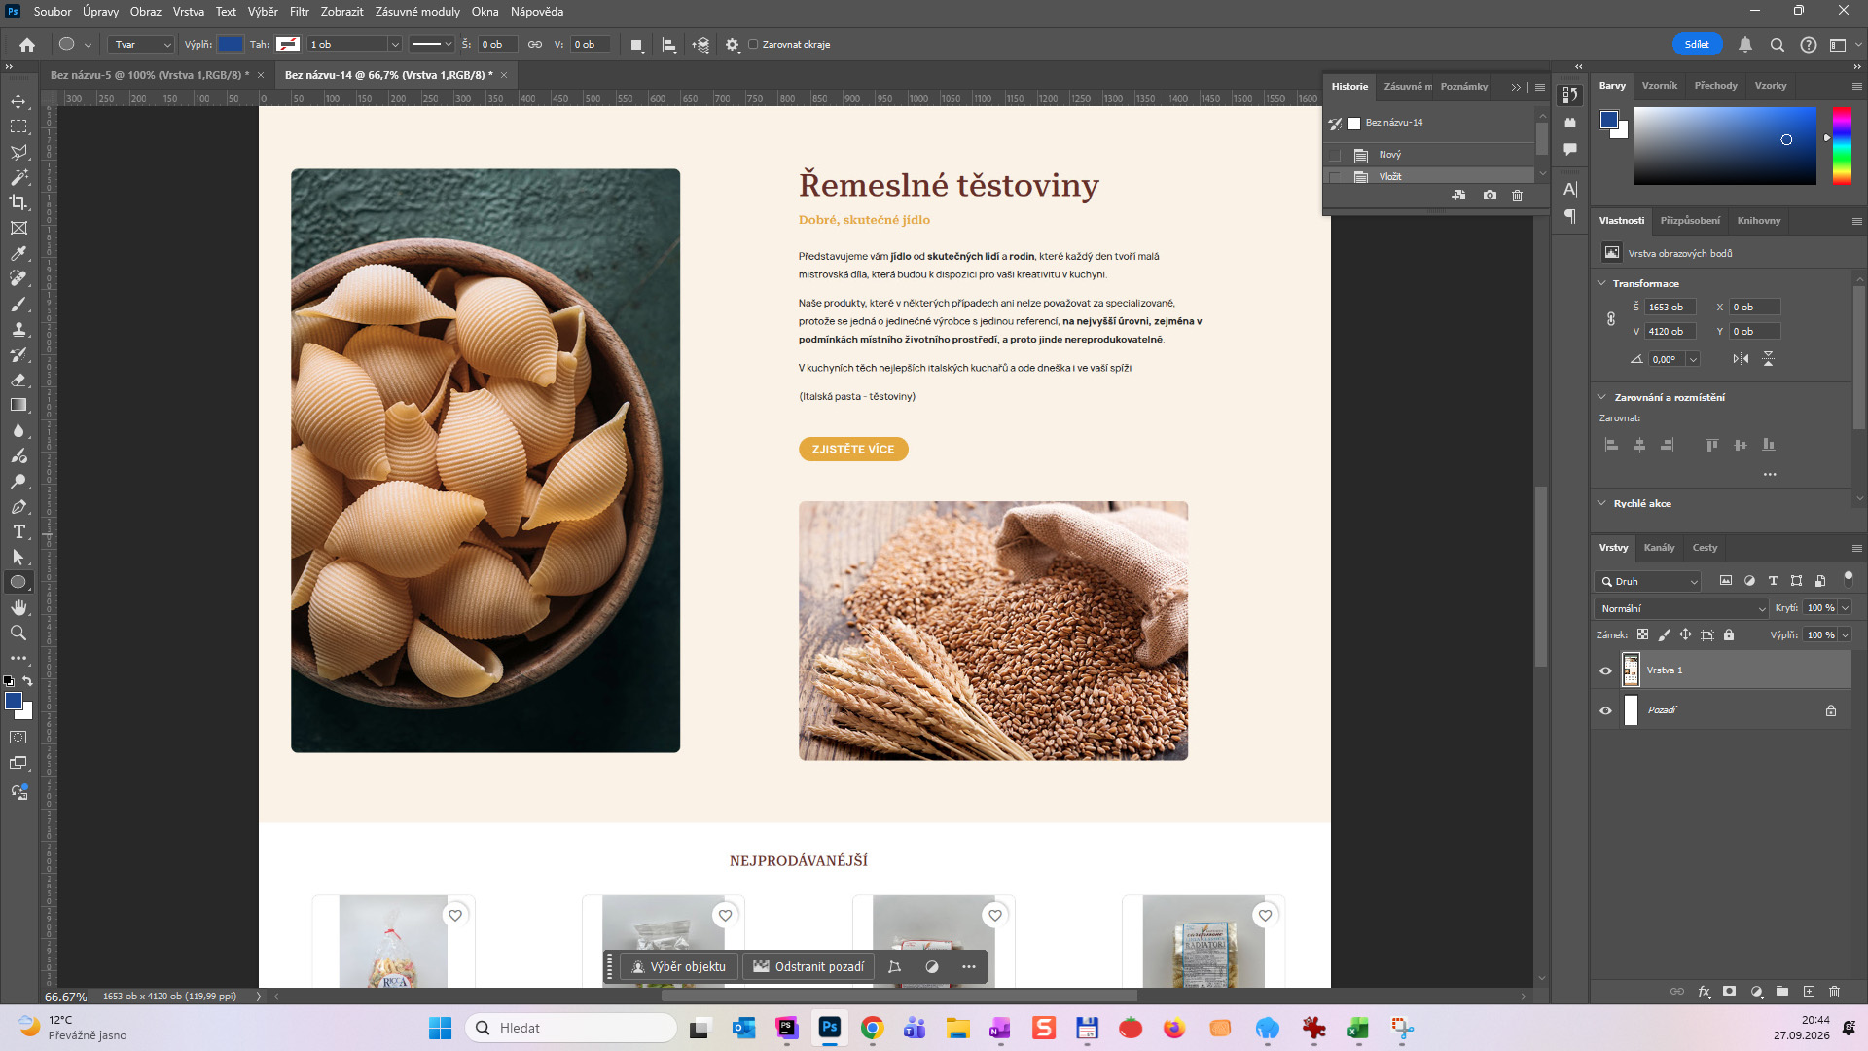Select the Eyedropper tool

tap(18, 253)
